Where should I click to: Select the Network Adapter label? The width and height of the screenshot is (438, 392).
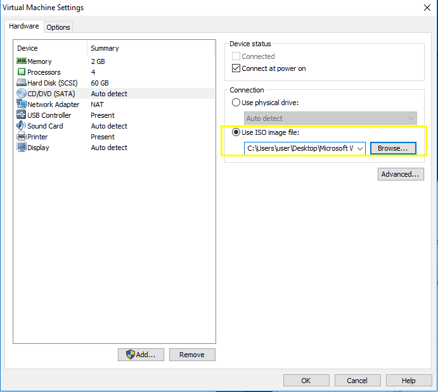(x=53, y=104)
